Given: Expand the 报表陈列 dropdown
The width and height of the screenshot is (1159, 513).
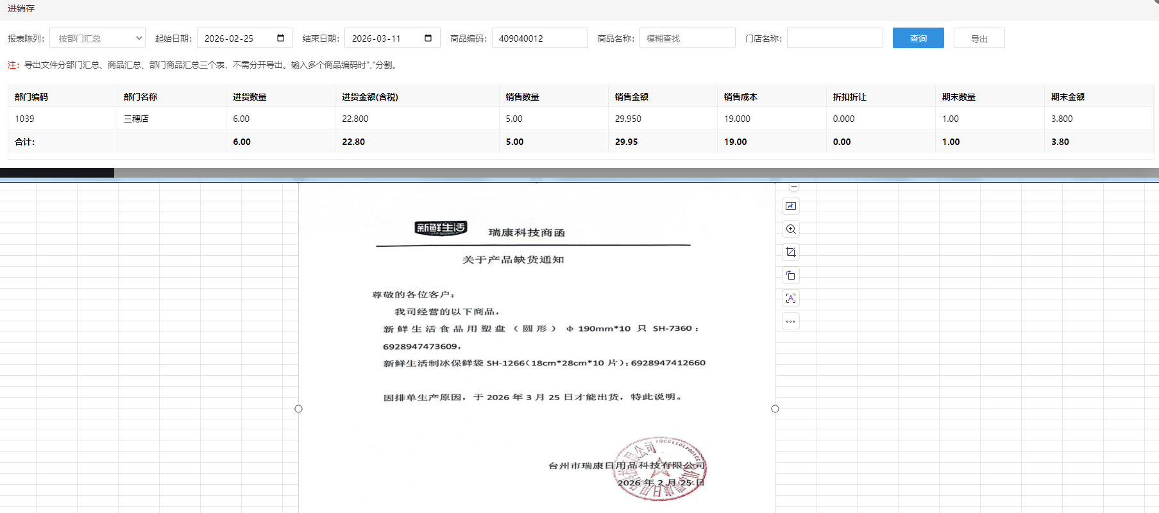Looking at the screenshot, I should [x=97, y=38].
